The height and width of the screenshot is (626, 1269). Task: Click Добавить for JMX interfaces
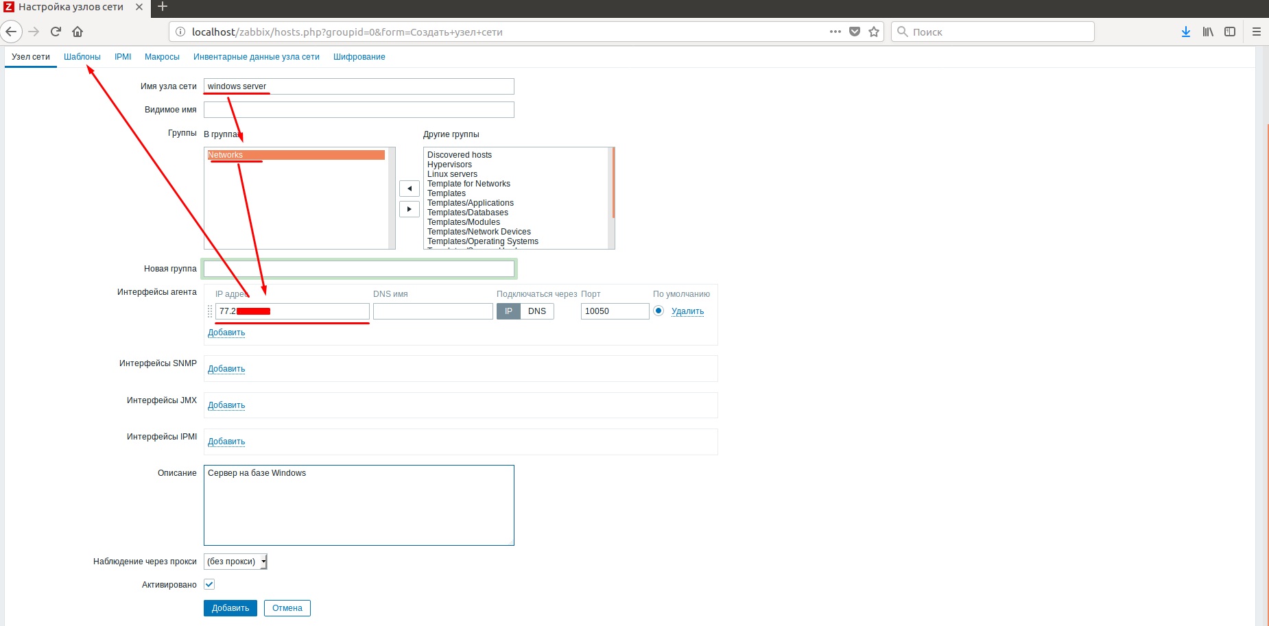click(x=226, y=405)
